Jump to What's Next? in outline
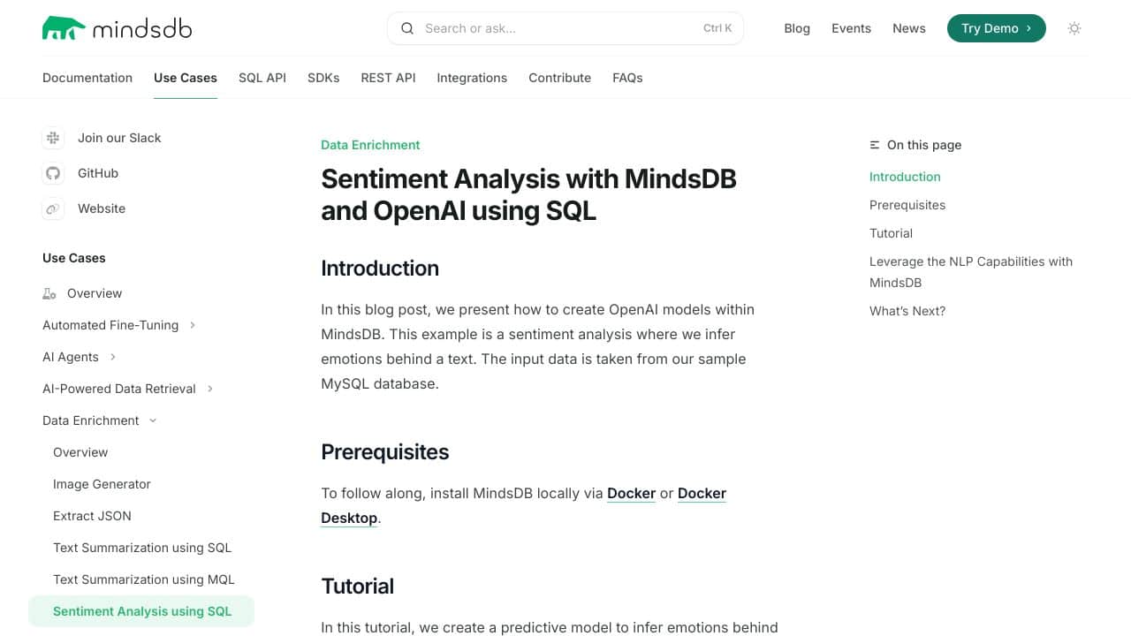 point(907,311)
